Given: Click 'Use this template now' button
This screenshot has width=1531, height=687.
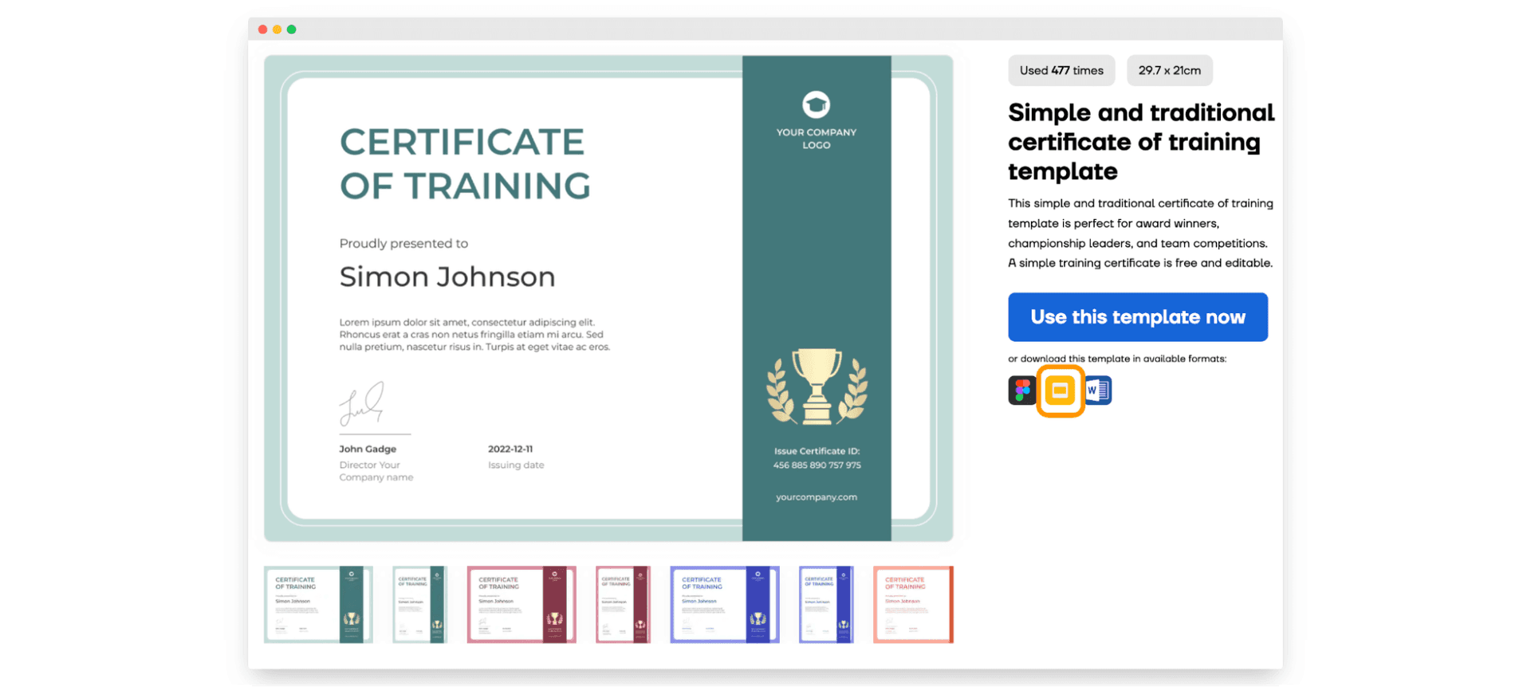Looking at the screenshot, I should [x=1137, y=317].
